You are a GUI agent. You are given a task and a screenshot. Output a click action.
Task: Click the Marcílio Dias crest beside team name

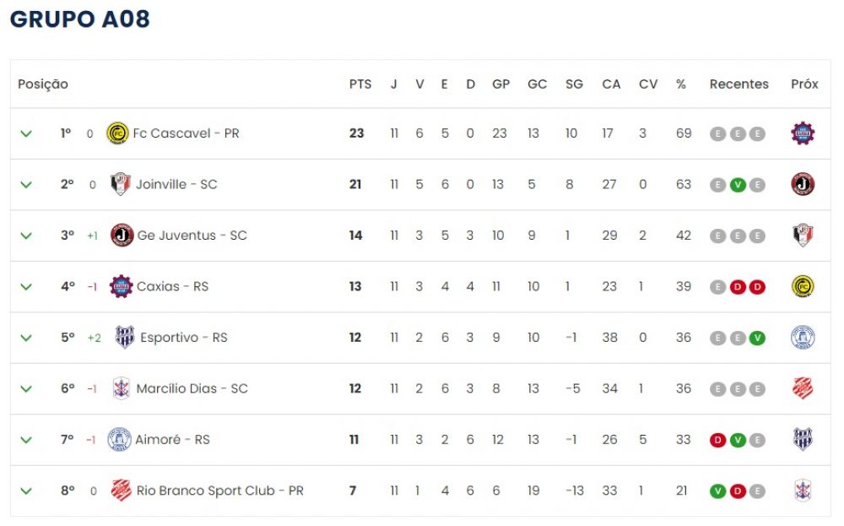pos(121,388)
